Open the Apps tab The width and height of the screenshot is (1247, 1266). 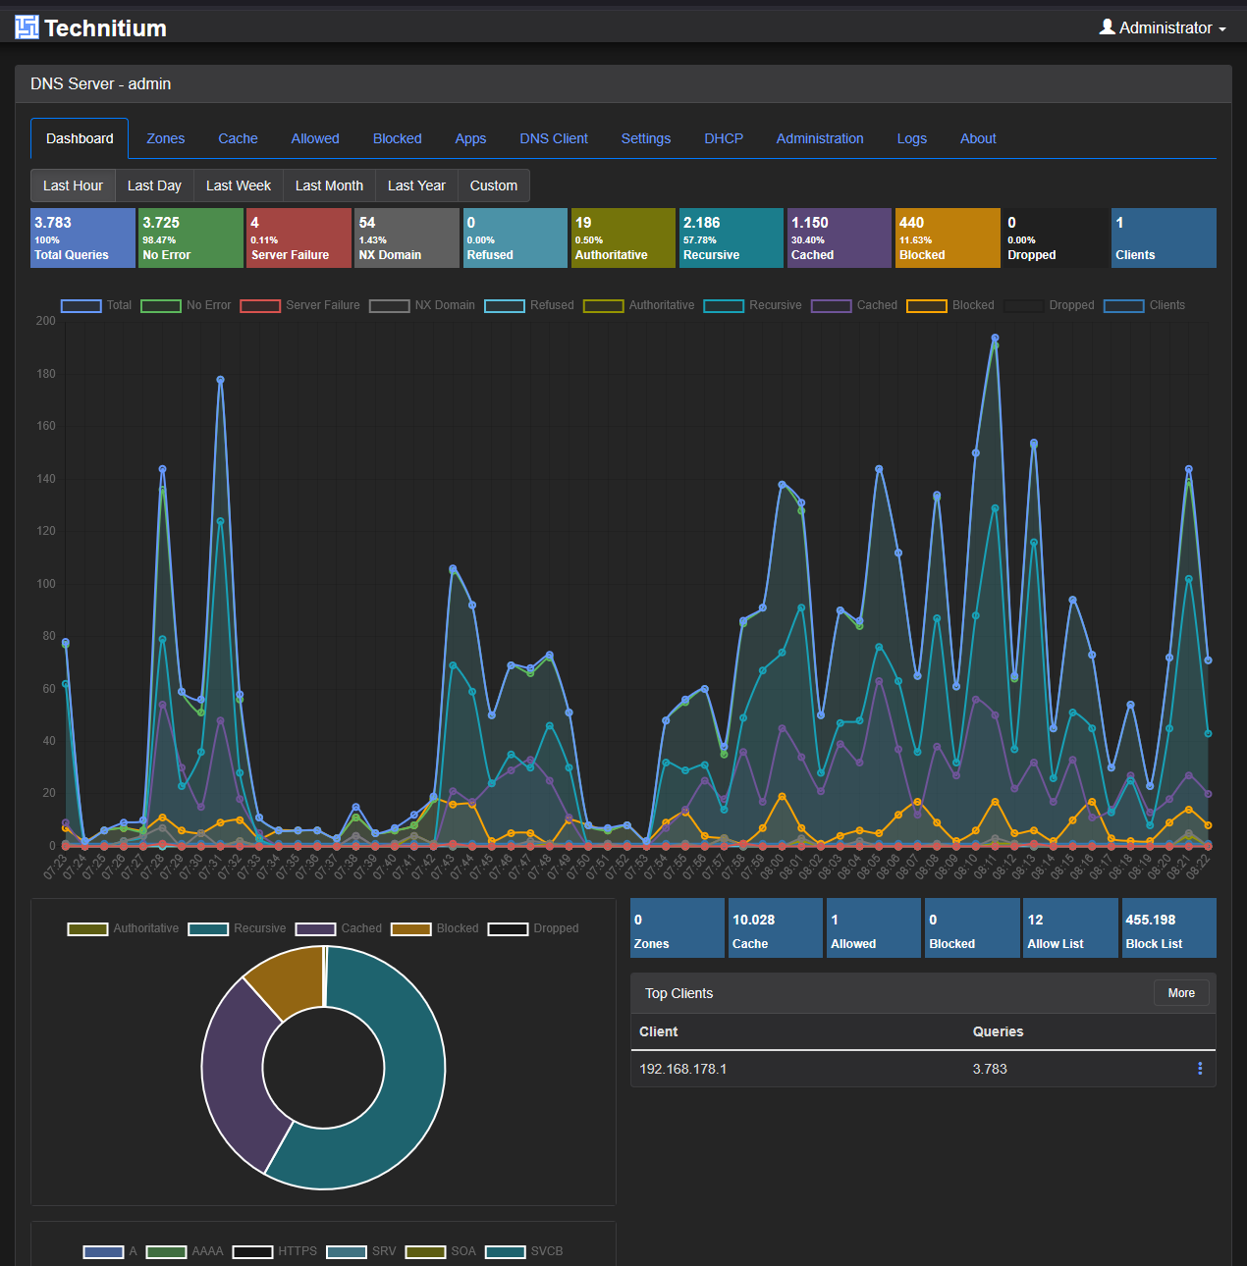(470, 138)
